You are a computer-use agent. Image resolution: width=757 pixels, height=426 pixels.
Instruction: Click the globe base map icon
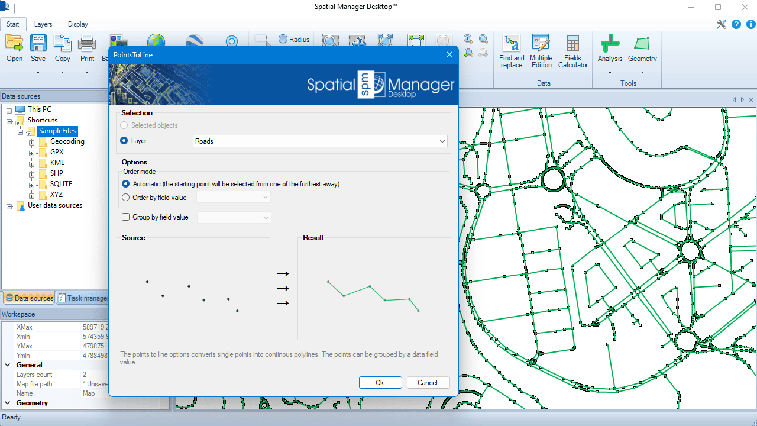(x=156, y=40)
